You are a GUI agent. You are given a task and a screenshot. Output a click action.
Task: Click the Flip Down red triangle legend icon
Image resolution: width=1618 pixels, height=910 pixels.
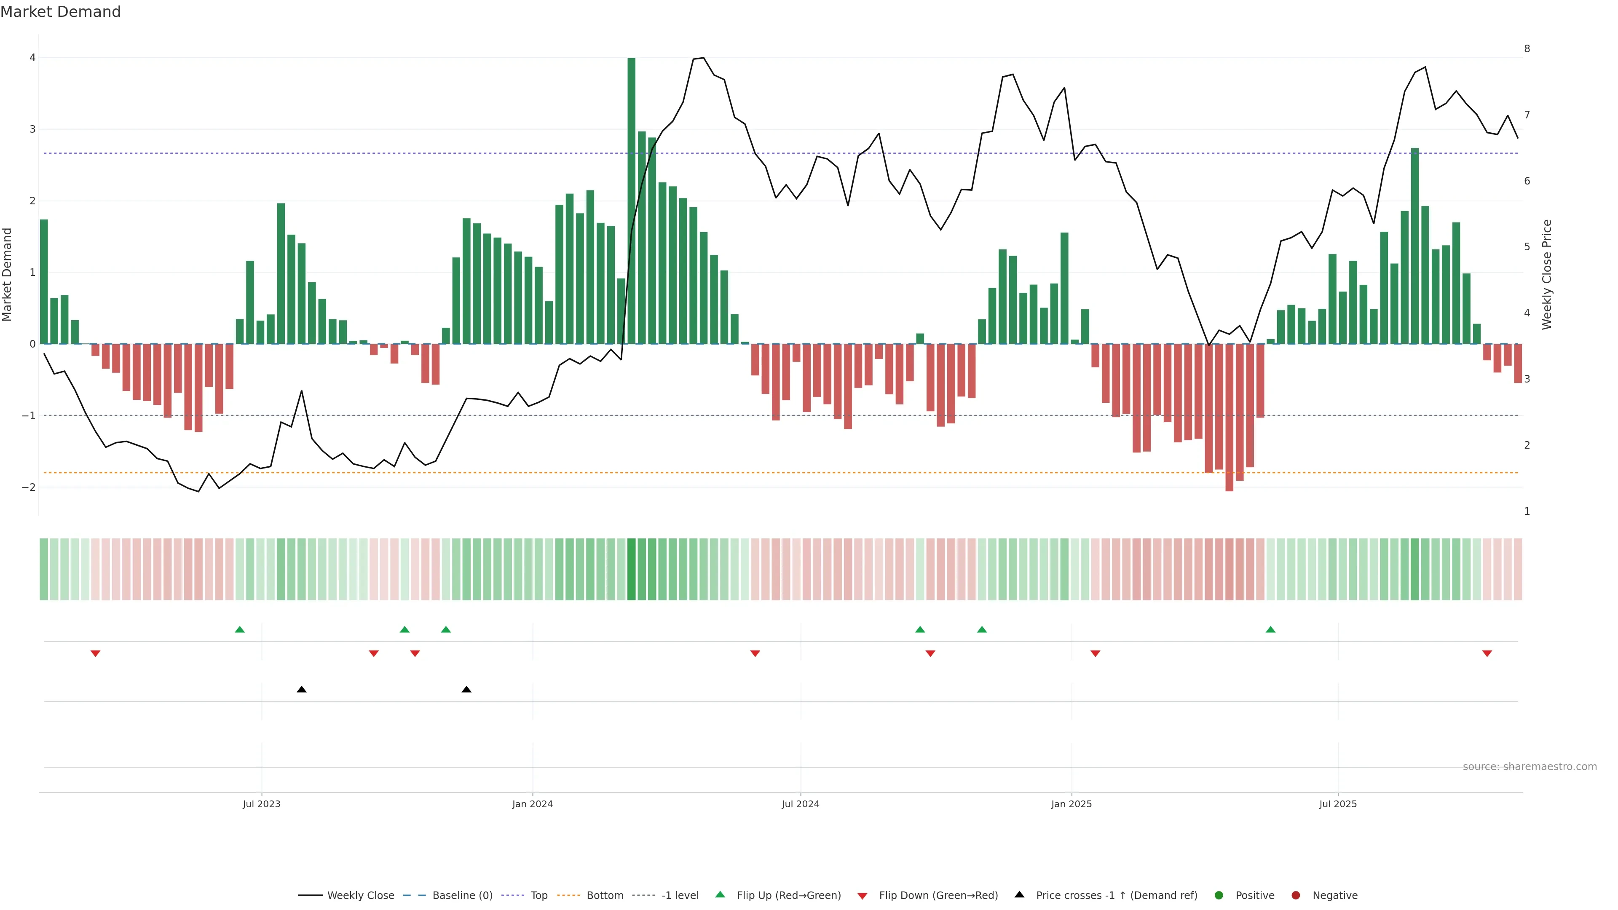863,896
